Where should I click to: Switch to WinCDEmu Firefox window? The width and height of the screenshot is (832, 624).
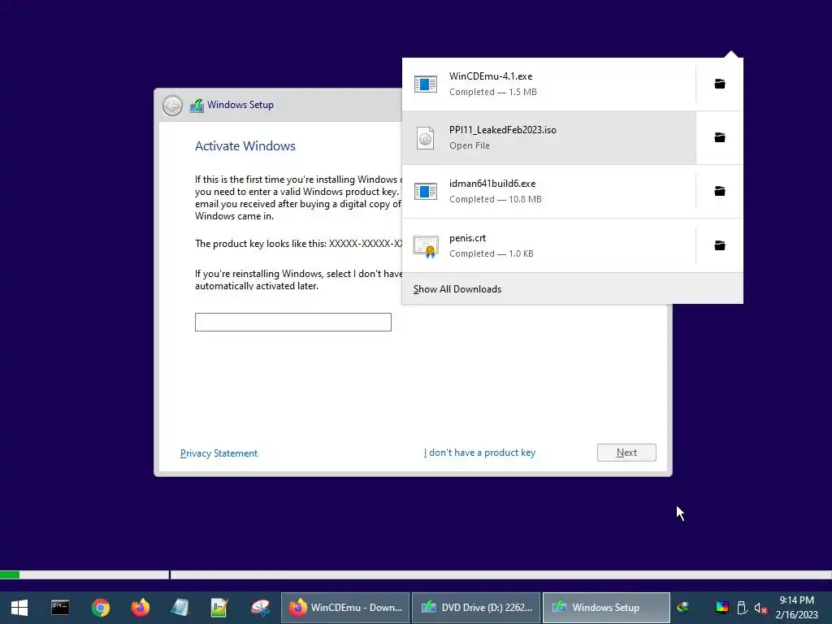(x=345, y=608)
